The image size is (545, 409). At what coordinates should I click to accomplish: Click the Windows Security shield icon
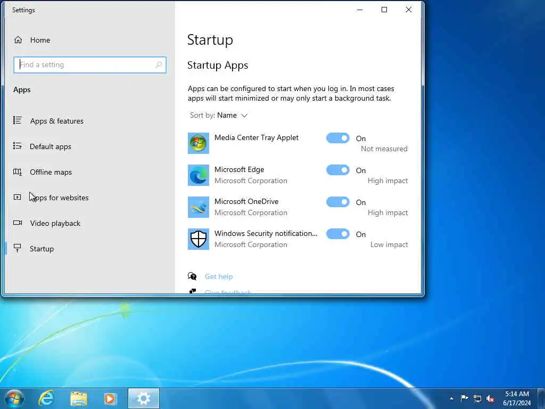(x=199, y=239)
